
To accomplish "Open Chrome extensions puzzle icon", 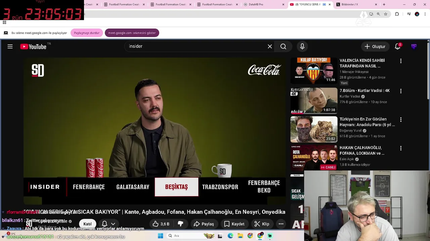I will coord(397,14).
